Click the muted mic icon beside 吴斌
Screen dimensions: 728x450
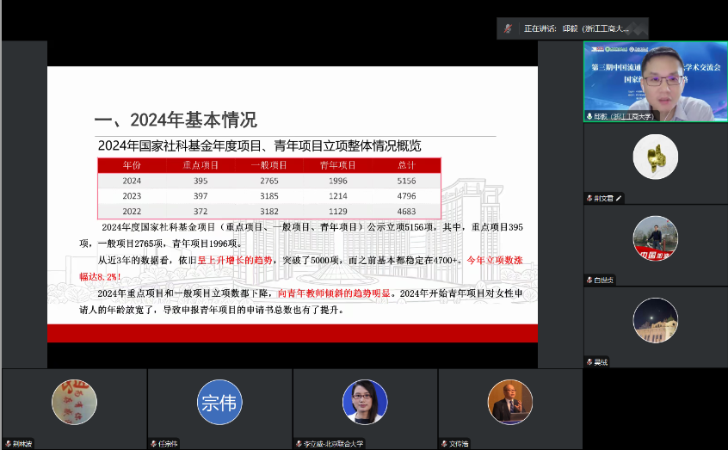click(x=590, y=361)
